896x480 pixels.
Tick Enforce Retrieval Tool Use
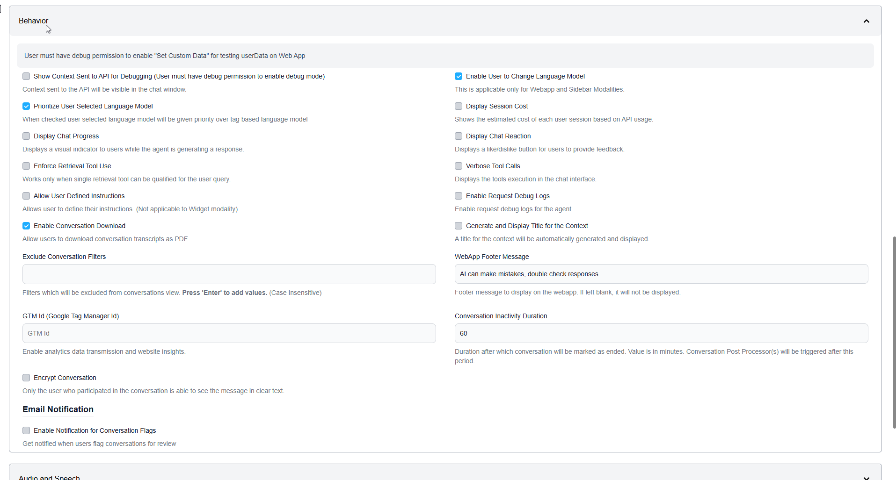[x=26, y=166]
